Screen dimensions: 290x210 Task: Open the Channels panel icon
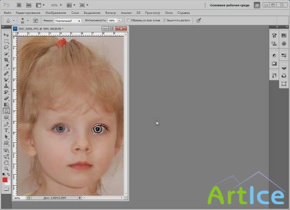click(x=284, y=76)
